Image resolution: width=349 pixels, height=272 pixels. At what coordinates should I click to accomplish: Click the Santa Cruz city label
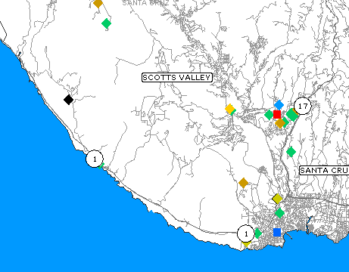(x=324, y=171)
